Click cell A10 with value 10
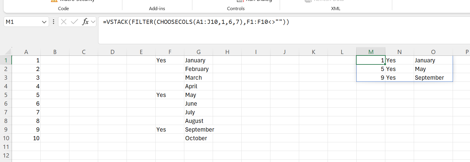 point(26,138)
